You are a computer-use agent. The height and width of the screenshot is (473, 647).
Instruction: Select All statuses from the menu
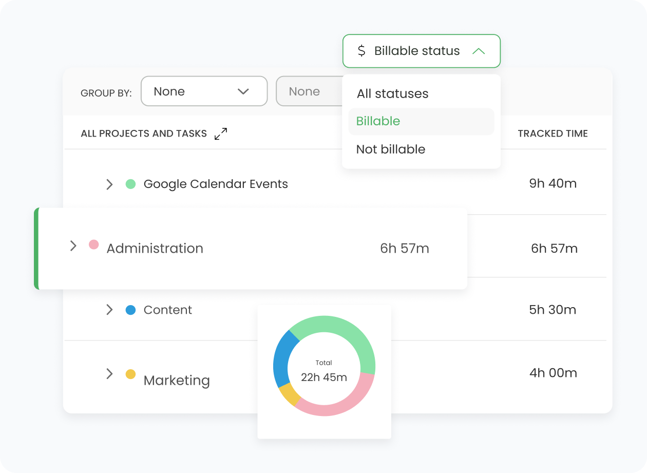(392, 93)
